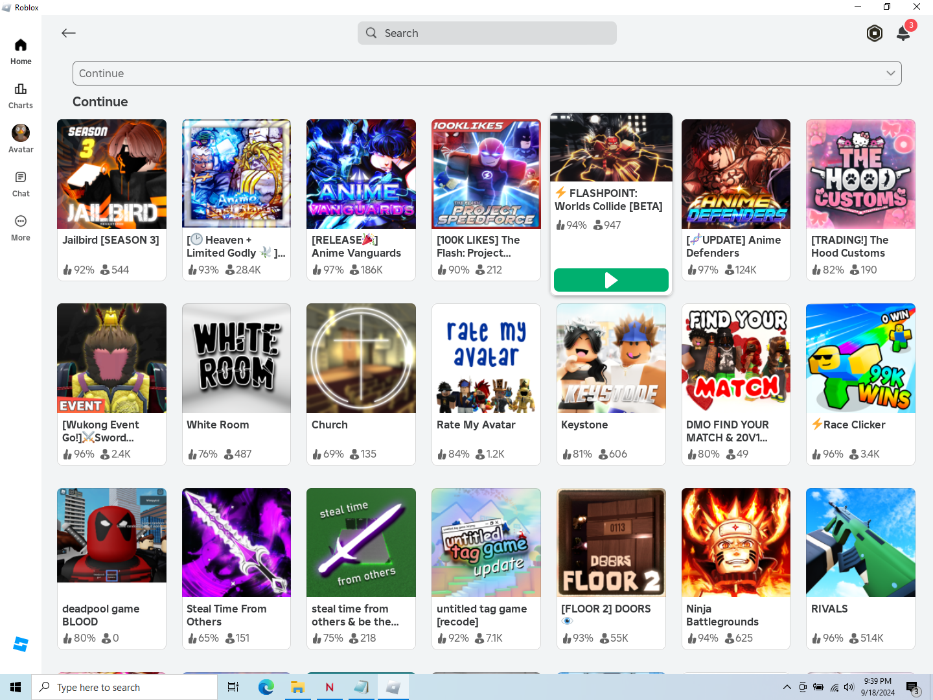Viewport: 933px width, 700px height.
Task: Open Church game thumbnail
Action: point(361,358)
